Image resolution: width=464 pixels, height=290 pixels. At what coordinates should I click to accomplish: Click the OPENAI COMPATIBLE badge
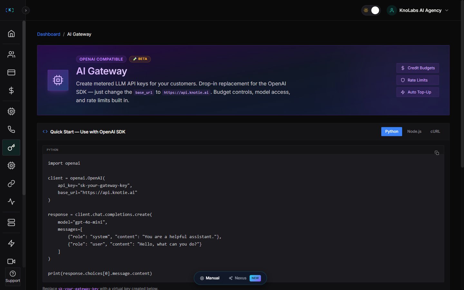(x=101, y=59)
